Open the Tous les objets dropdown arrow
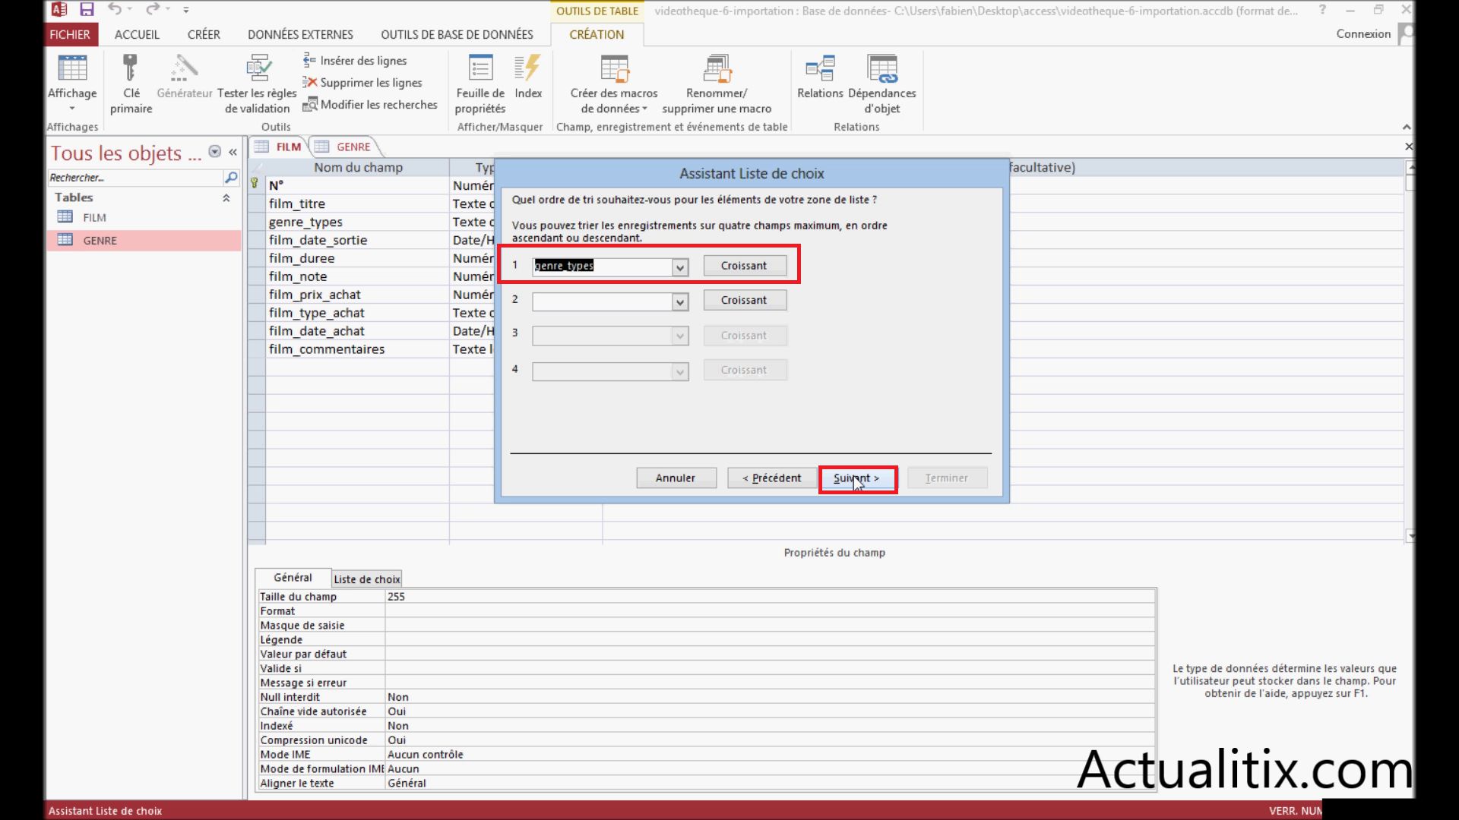Viewport: 1459px width, 820px height. (x=215, y=152)
